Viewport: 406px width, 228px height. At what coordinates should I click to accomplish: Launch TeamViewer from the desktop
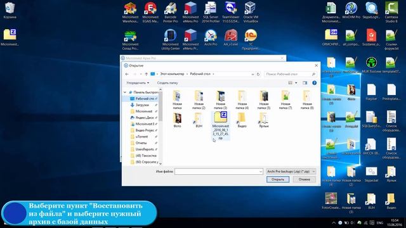(x=230, y=13)
